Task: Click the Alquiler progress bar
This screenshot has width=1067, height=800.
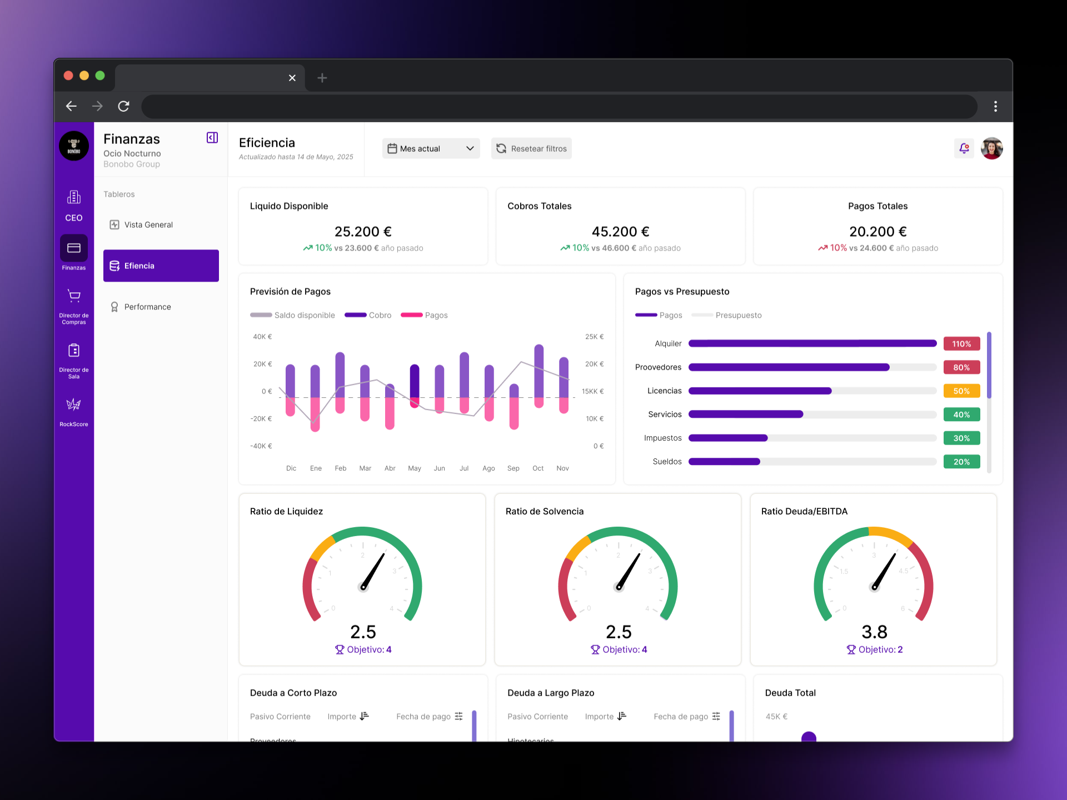Action: [812, 343]
